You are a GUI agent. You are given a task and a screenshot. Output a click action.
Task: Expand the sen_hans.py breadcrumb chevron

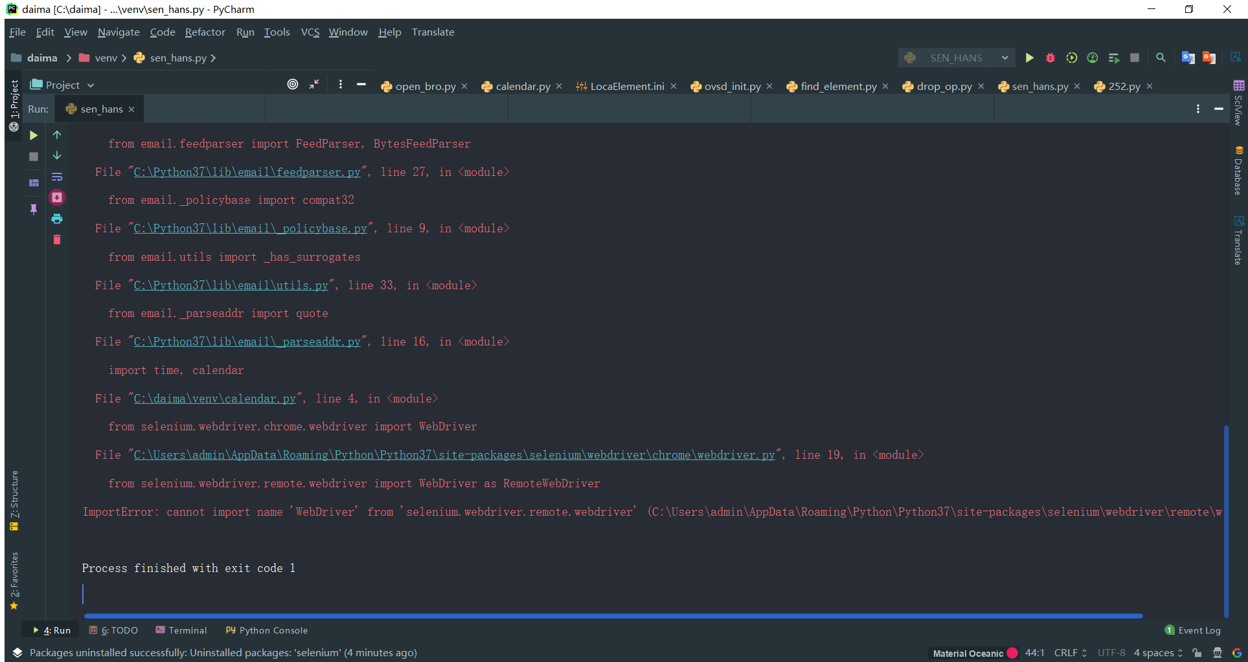pos(213,58)
